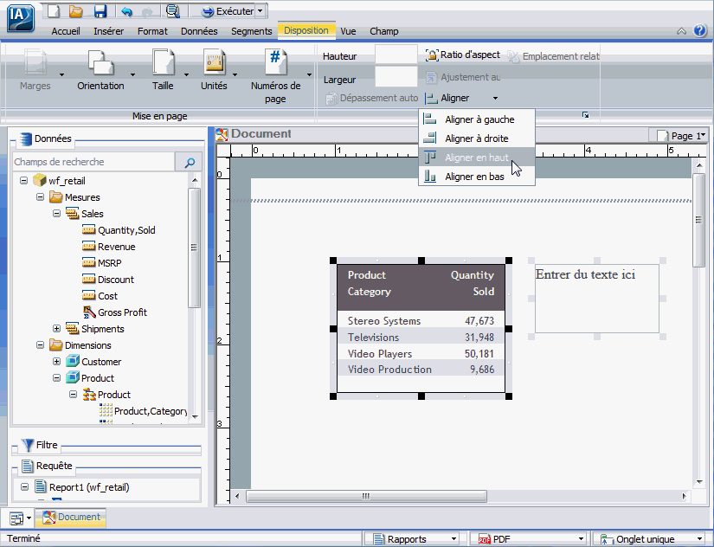Collapse the Sales node
714x547 pixels.
coord(56,214)
